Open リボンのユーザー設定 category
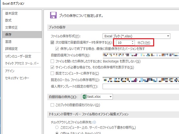 18,56
